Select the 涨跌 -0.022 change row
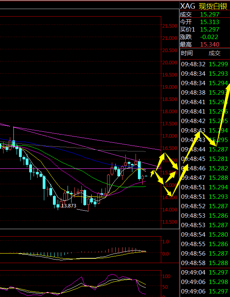Image resolution: width=230 pixels, height=297 pixels. [205, 37]
